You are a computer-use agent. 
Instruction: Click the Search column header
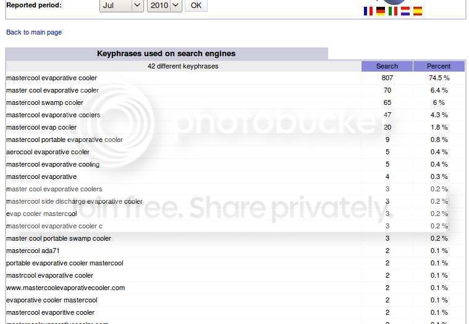[x=387, y=66]
